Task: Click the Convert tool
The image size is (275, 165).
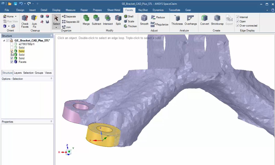Action: click(204, 20)
